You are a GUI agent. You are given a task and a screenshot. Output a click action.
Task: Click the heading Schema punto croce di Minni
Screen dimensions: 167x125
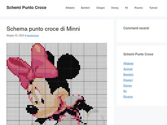coord(43,29)
